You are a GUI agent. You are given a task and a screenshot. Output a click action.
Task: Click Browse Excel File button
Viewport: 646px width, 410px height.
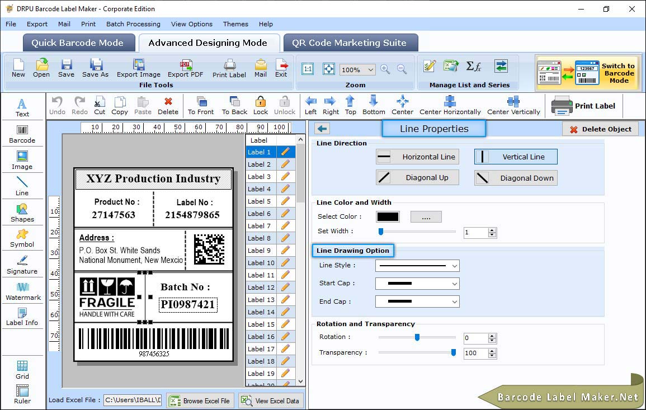point(201,400)
